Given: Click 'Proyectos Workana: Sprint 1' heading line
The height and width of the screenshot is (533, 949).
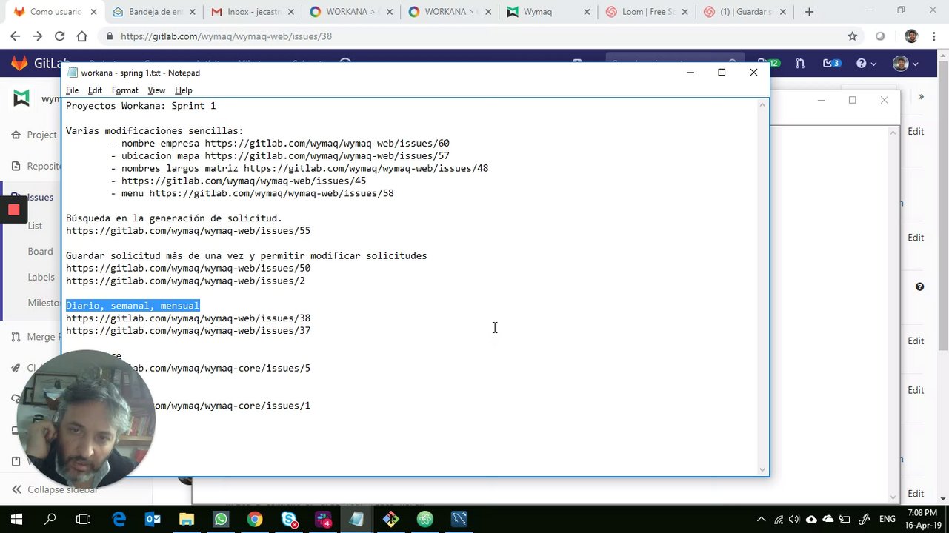Looking at the screenshot, I should 141,106.
